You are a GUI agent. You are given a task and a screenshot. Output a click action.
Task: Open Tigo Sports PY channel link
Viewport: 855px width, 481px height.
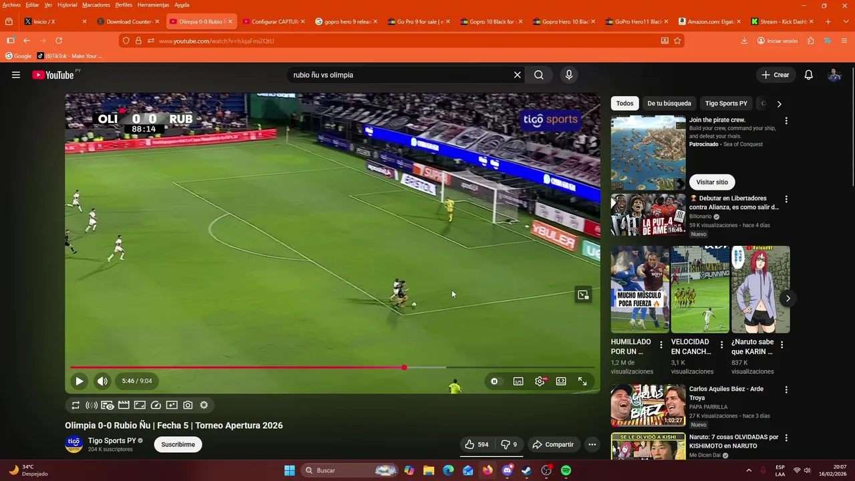112,440
